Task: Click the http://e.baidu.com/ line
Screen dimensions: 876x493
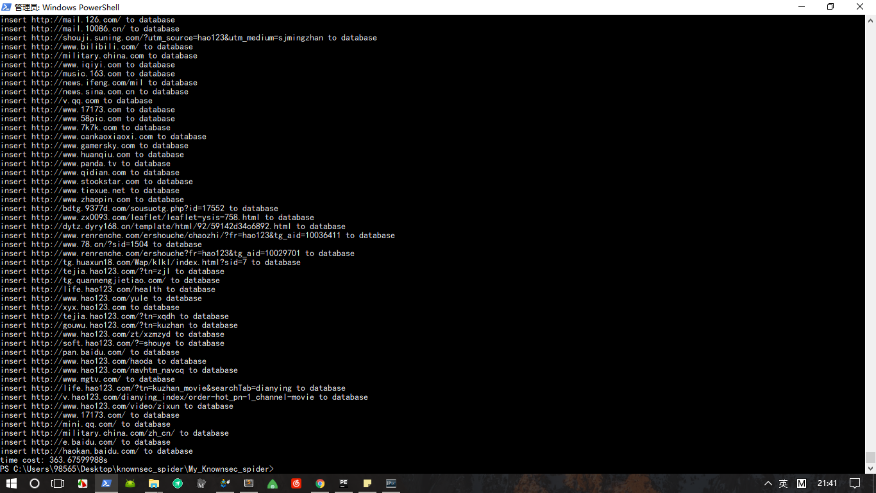Action: [85, 442]
